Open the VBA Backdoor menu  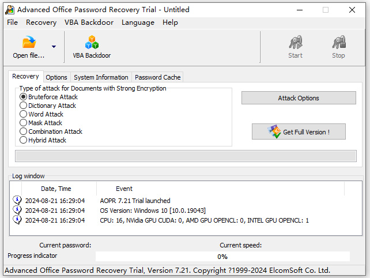[x=89, y=22]
